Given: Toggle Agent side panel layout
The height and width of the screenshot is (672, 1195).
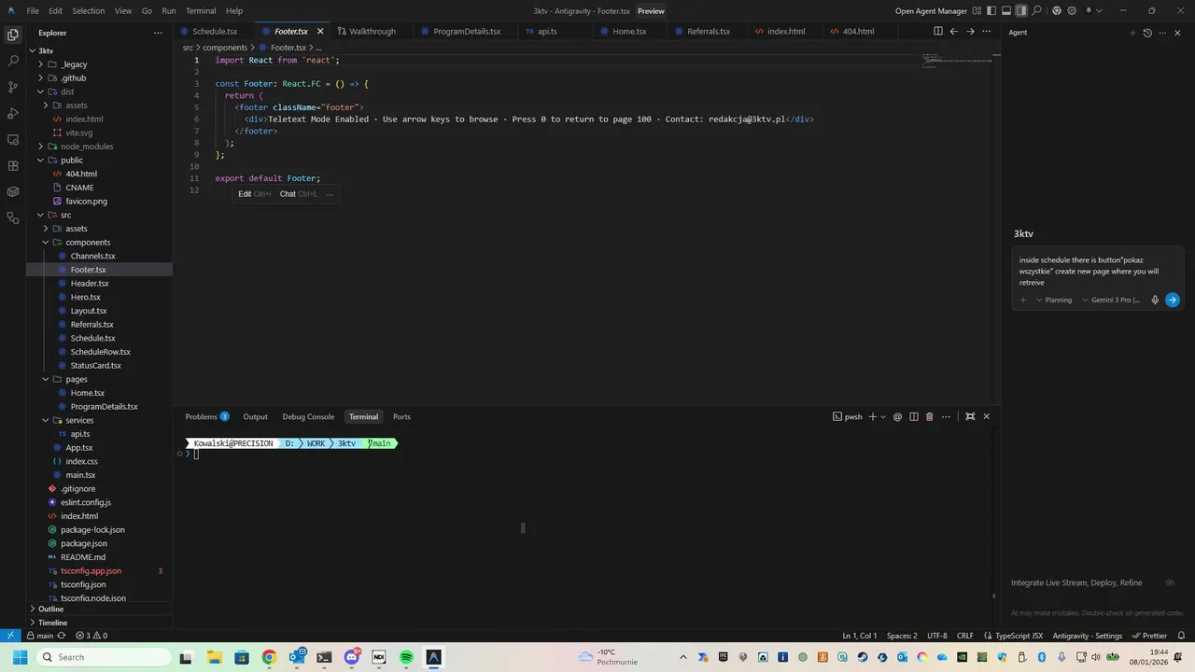Looking at the screenshot, I should (x=1021, y=10).
